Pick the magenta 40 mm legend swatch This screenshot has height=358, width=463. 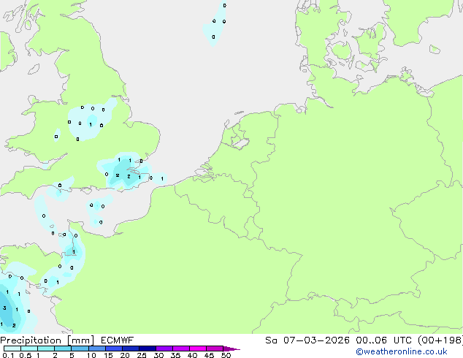coord(198,349)
